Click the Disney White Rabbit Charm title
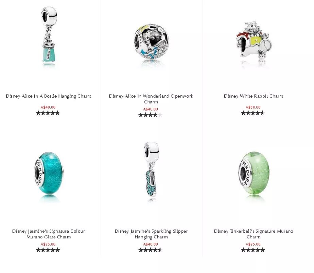Image resolution: width=314 pixels, height=273 pixels. point(254,96)
